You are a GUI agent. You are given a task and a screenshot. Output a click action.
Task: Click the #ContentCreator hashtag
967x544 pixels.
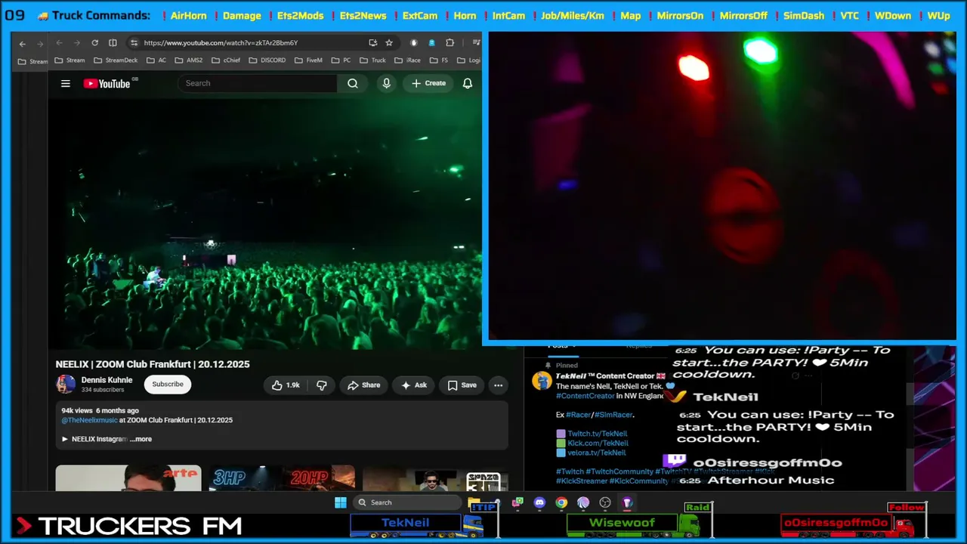585,396
